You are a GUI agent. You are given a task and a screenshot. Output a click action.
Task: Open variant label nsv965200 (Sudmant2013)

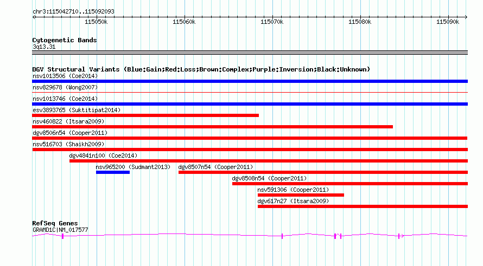tap(133, 167)
